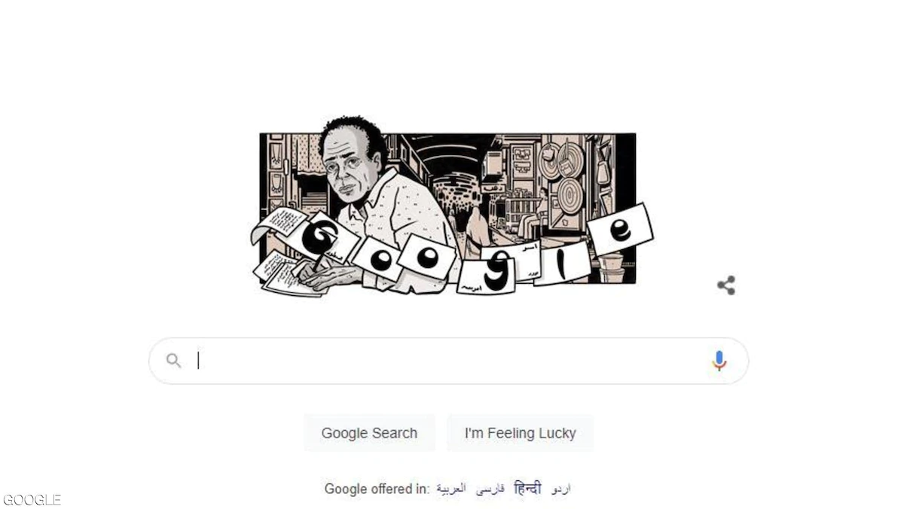Viewport: 904px width, 509px height.
Task: Click the Google Search button
Action: 369,433
